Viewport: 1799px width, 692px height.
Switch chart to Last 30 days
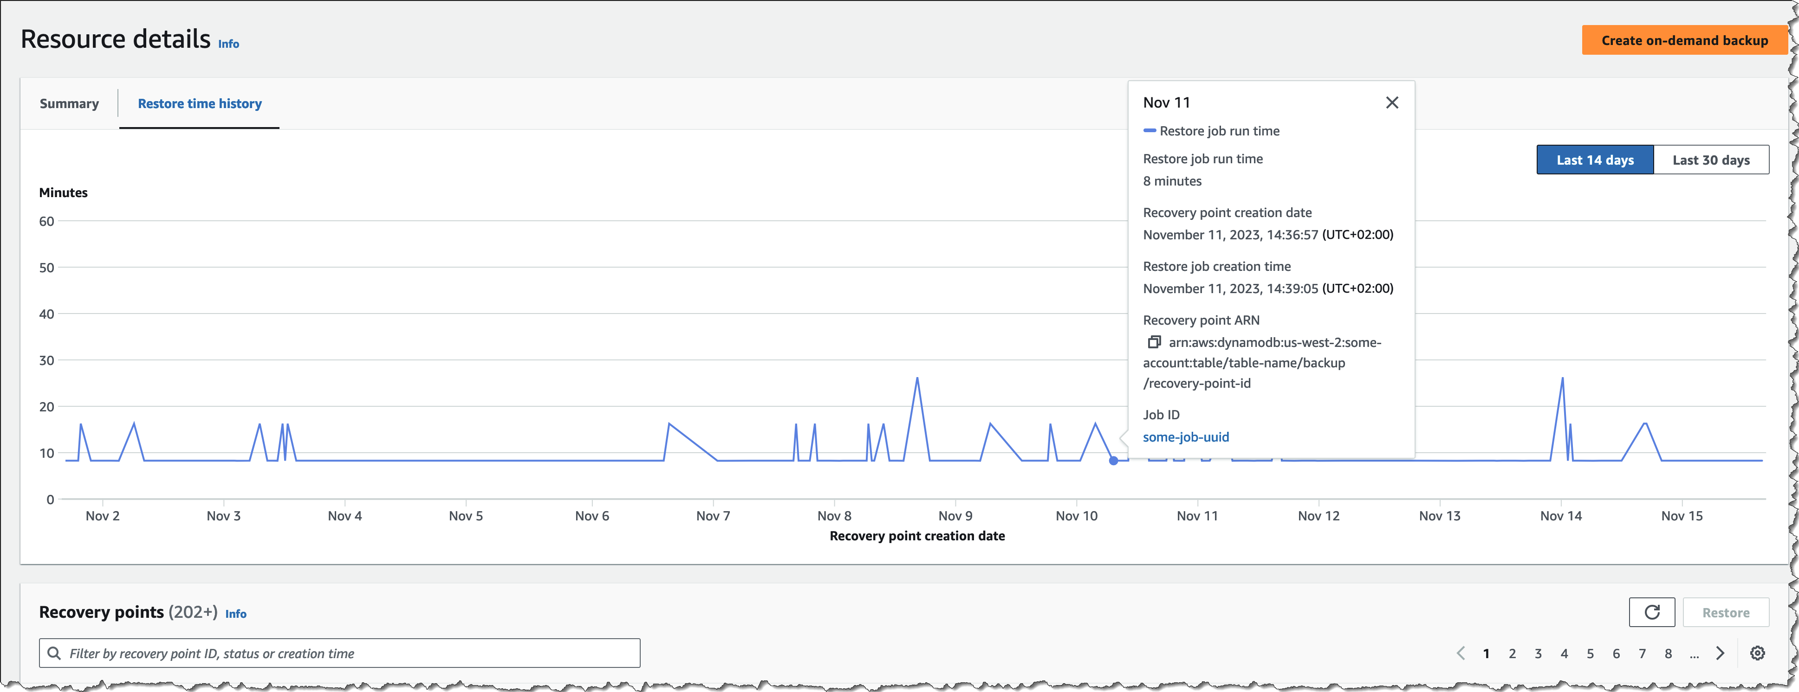1710,160
